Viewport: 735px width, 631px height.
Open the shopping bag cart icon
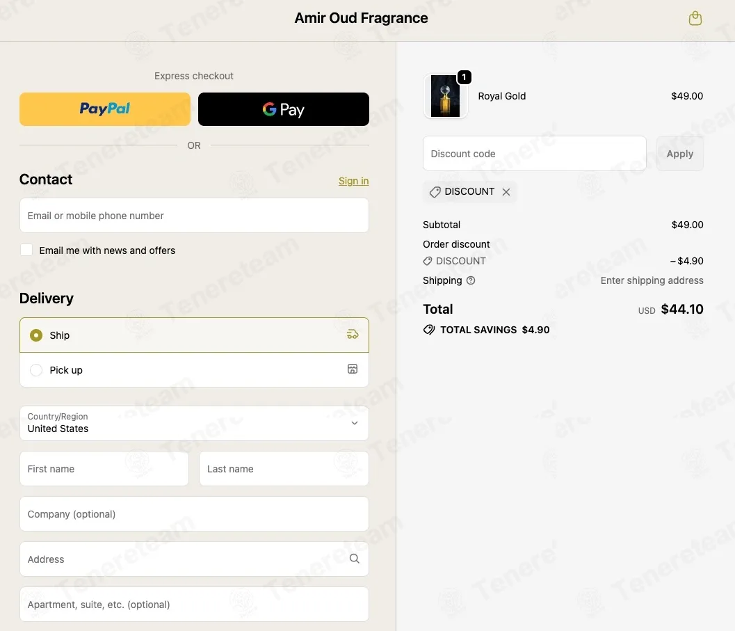coord(695,18)
